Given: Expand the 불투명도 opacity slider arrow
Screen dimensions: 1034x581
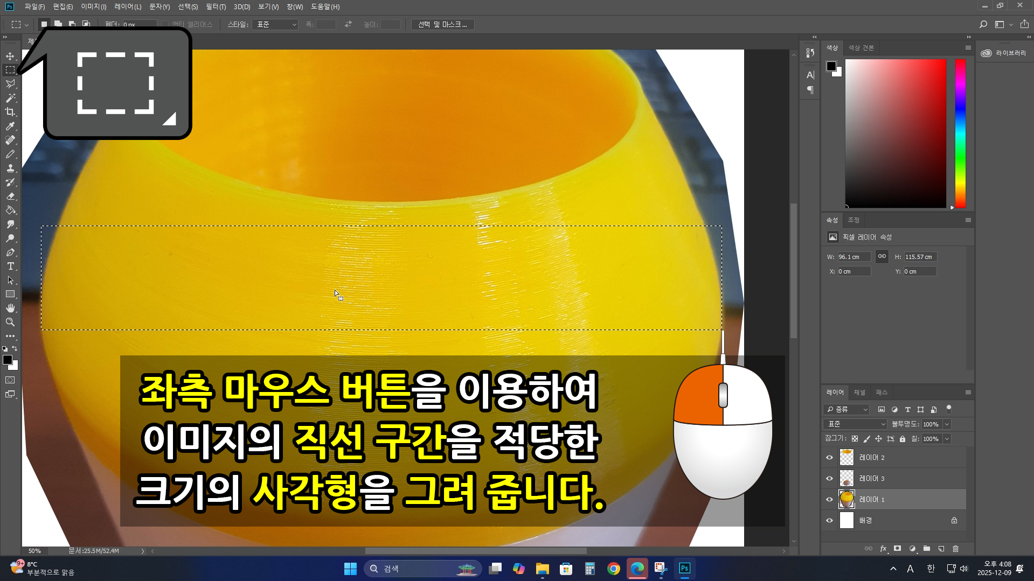Looking at the screenshot, I should tap(947, 424).
